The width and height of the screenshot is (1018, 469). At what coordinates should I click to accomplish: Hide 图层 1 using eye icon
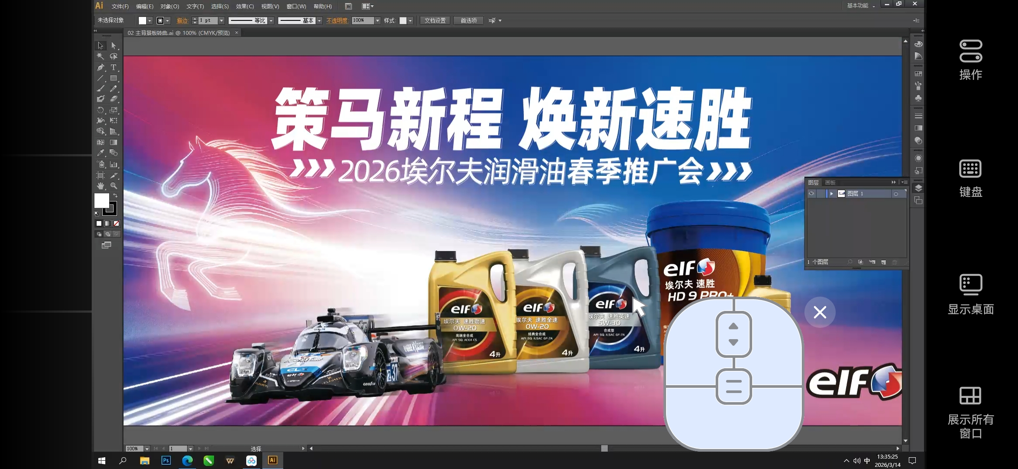pyautogui.click(x=811, y=194)
